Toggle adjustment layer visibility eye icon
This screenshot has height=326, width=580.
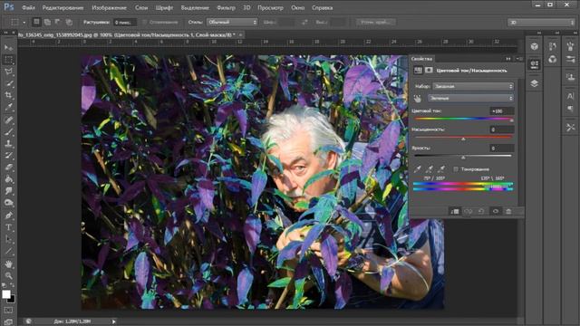click(x=496, y=211)
